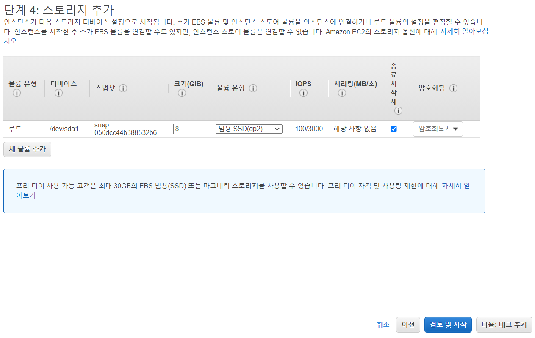
Task: Open info icon under 볼륨 유형 first column
Action: 17,93
